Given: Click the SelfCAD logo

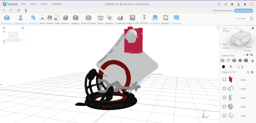Looking at the screenshot, I should coord(10,4).
